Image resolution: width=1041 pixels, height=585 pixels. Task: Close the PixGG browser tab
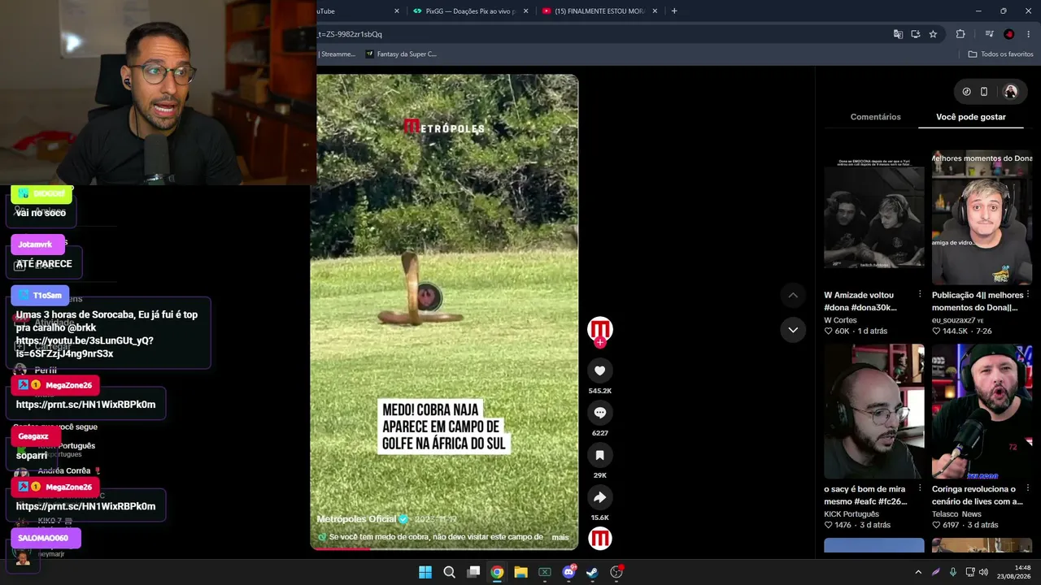tap(525, 11)
